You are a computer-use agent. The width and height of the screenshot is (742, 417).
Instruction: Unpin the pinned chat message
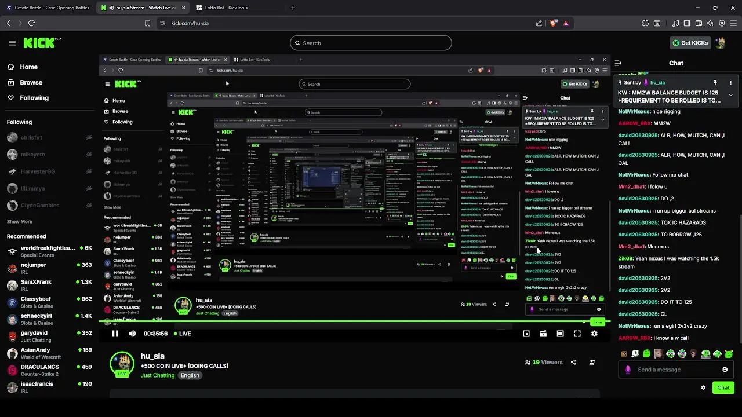tap(715, 83)
